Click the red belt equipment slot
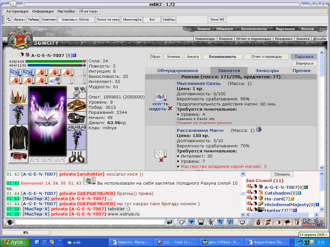This screenshot has height=247, width=330. 18,157
